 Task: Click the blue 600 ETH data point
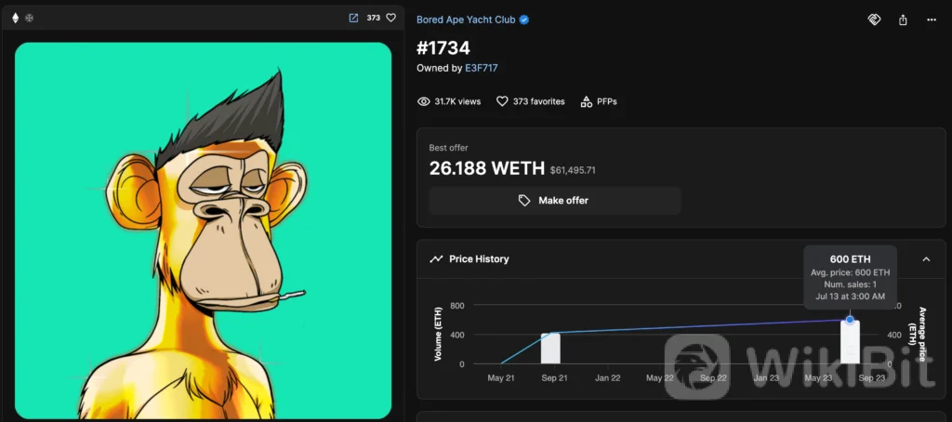[x=850, y=320]
